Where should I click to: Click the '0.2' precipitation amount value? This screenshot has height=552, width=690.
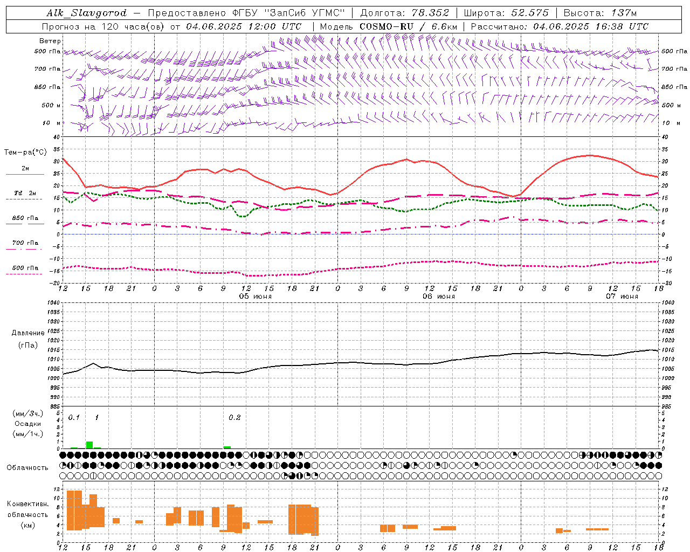click(x=234, y=417)
